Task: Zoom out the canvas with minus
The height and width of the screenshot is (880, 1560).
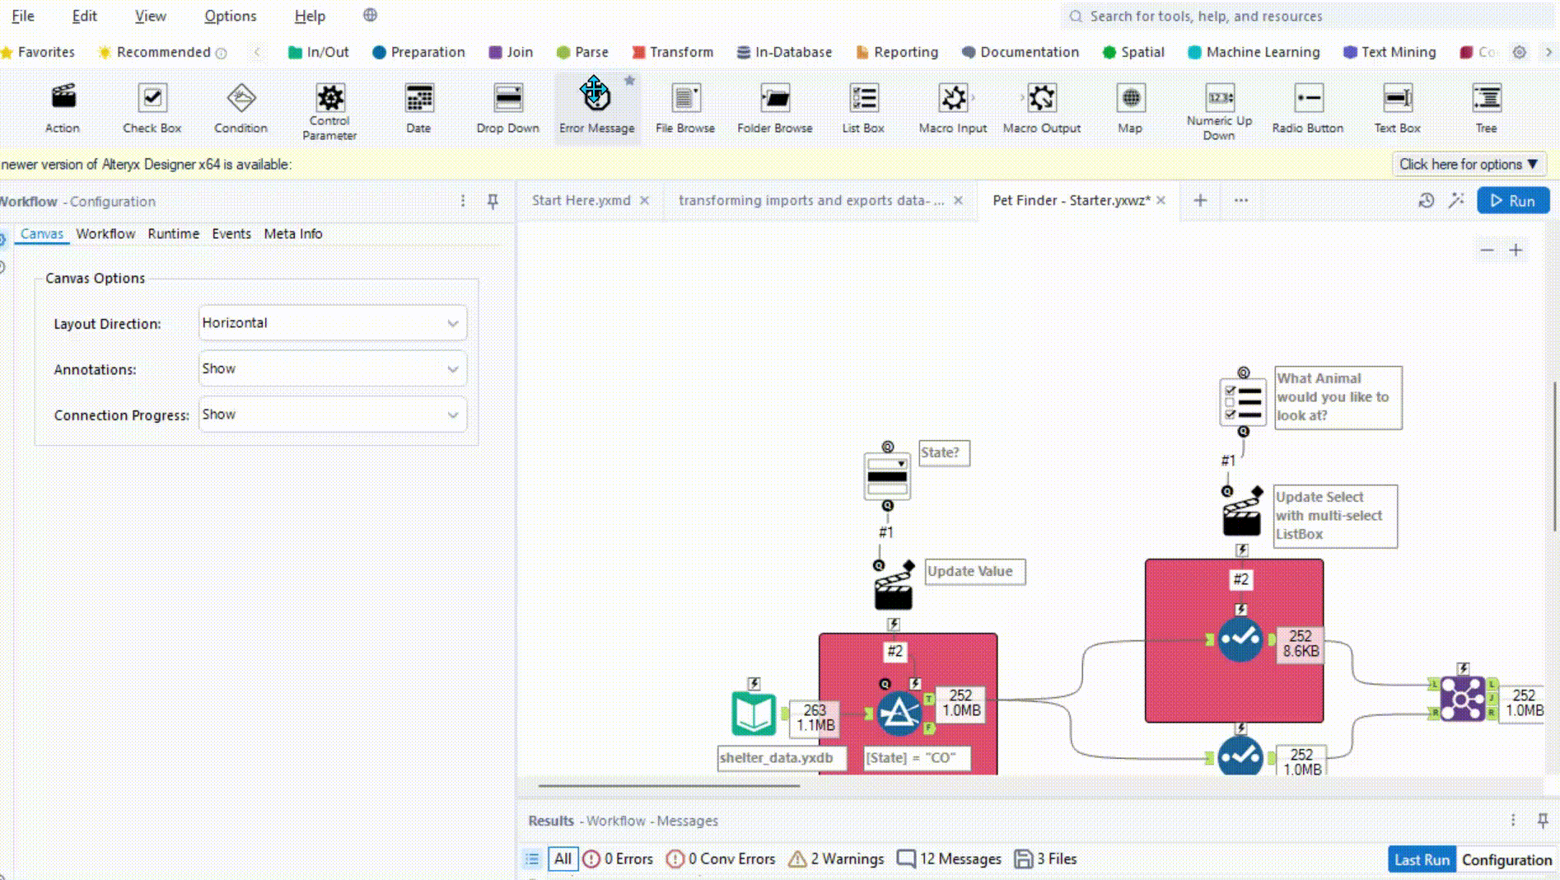Action: pyautogui.click(x=1487, y=250)
